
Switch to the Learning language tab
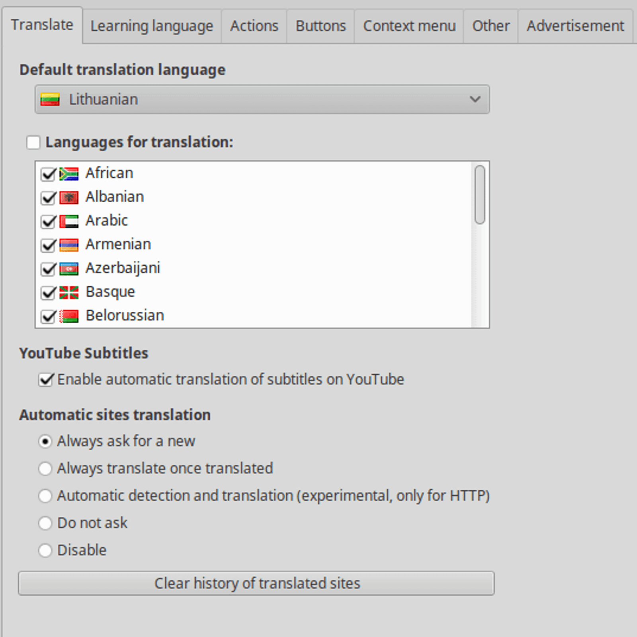point(152,26)
